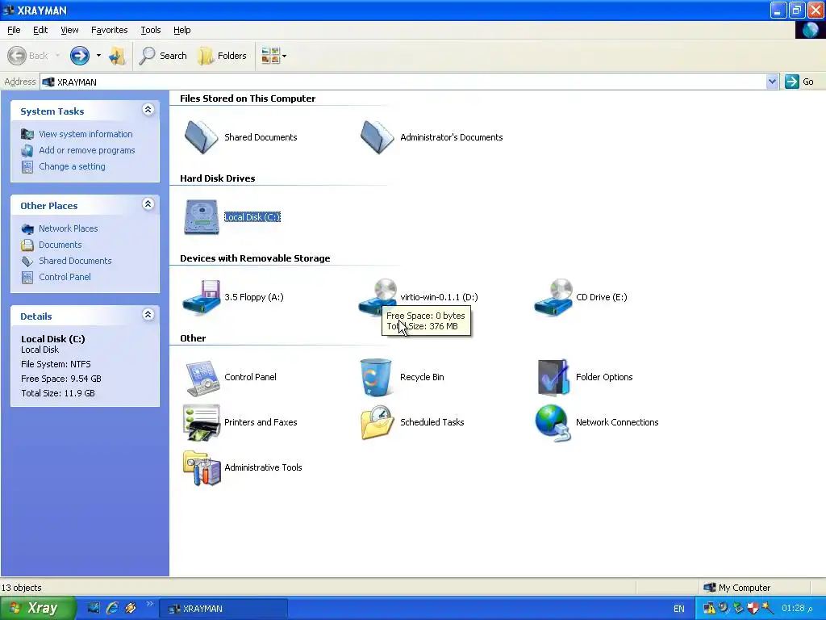Viewport: 826px width, 620px height.
Task: Open the Shared Documents folder icon
Action: point(201,137)
